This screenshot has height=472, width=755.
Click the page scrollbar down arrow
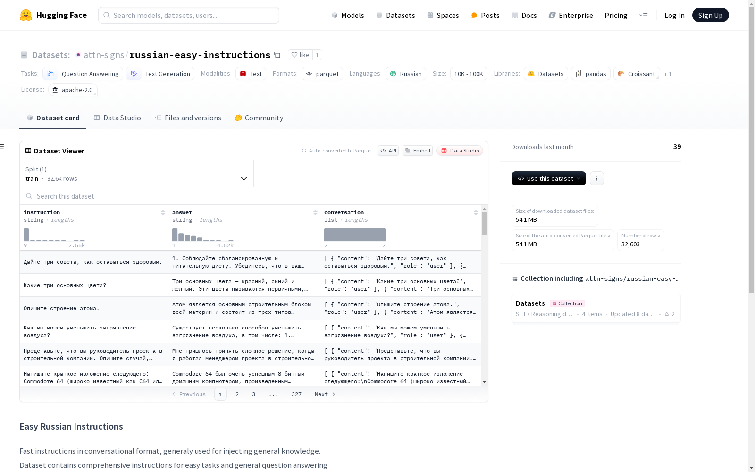click(x=751, y=468)
